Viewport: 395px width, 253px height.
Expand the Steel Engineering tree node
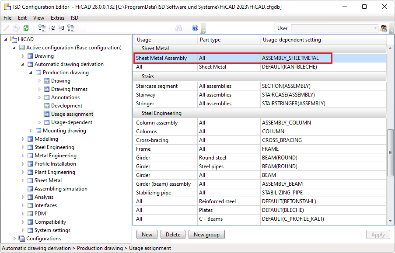click(x=23, y=147)
